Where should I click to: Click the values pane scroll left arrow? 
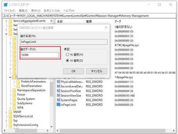[58, 131]
